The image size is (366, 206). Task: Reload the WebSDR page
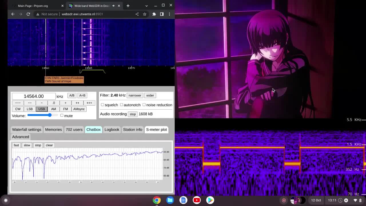click(28, 14)
